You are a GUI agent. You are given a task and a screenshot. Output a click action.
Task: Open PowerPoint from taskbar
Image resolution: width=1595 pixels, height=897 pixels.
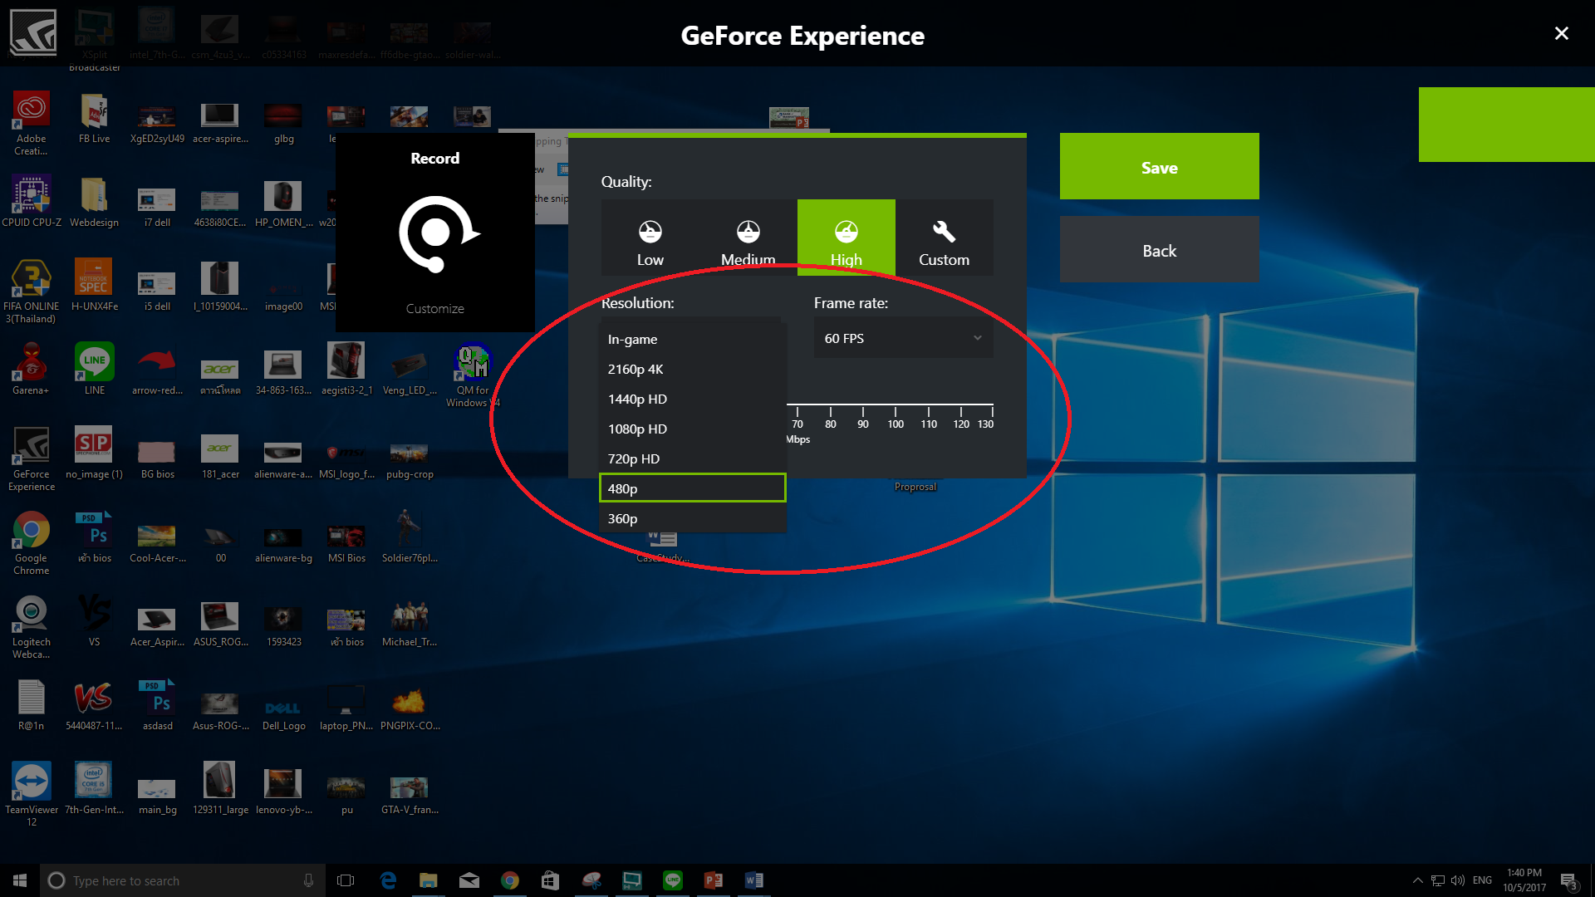click(x=713, y=880)
